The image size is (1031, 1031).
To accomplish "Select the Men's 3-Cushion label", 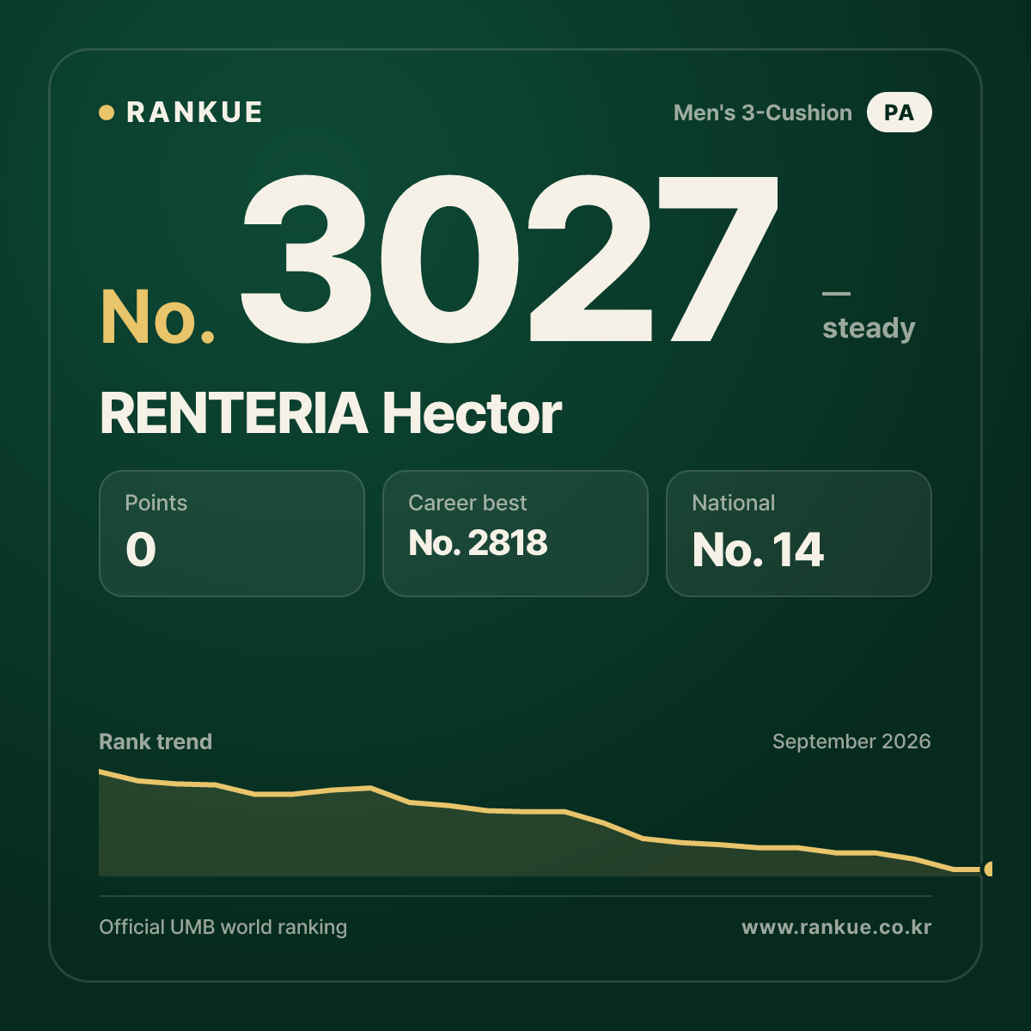I will (763, 113).
